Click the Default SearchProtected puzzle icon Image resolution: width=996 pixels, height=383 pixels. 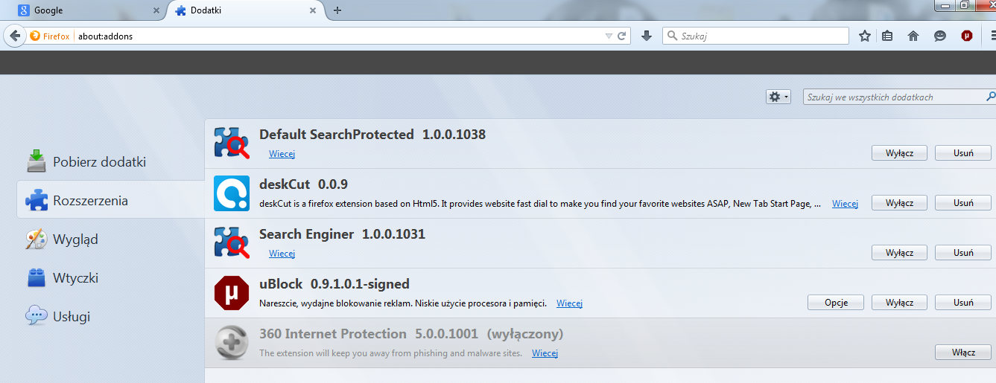232,143
